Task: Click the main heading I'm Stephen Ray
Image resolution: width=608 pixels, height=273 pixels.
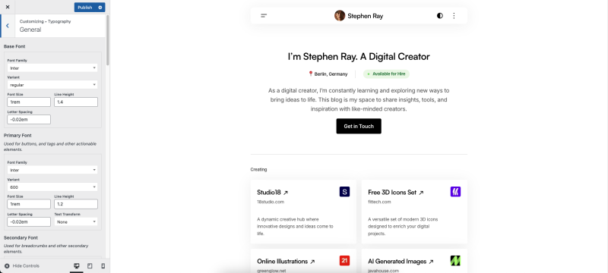Action: click(x=359, y=56)
